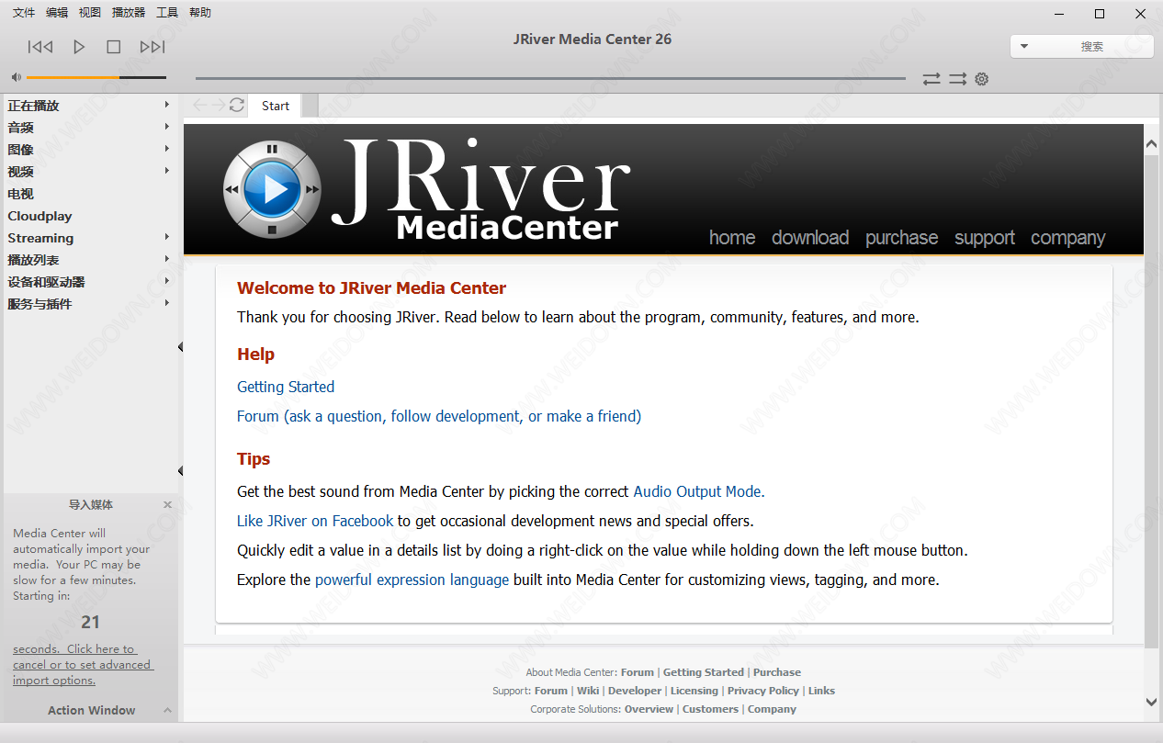
Task: Collapse the Action Window panel
Action: pyautogui.click(x=167, y=711)
